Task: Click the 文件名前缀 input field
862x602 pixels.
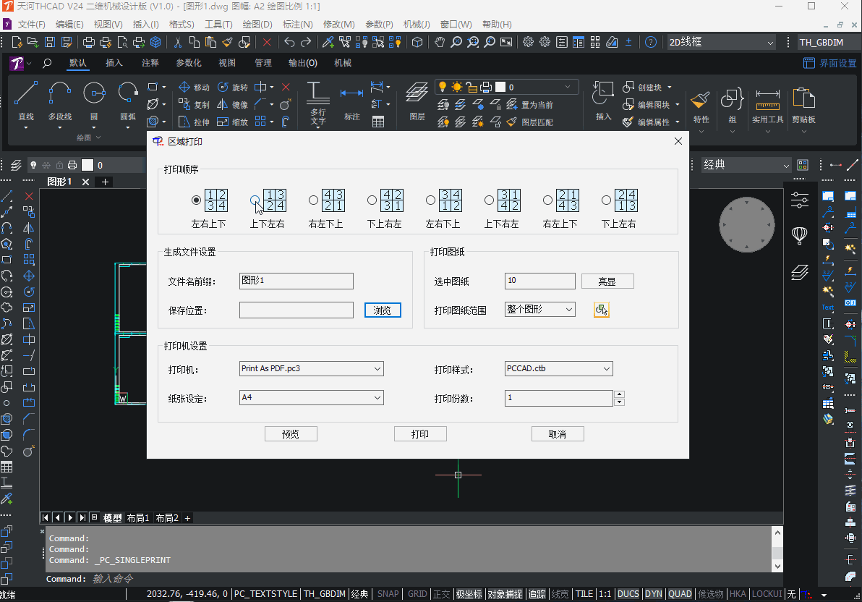Action: click(296, 281)
